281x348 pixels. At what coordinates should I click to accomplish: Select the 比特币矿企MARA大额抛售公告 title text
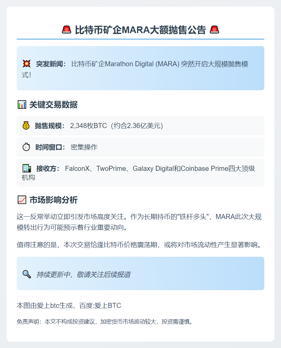(x=140, y=30)
